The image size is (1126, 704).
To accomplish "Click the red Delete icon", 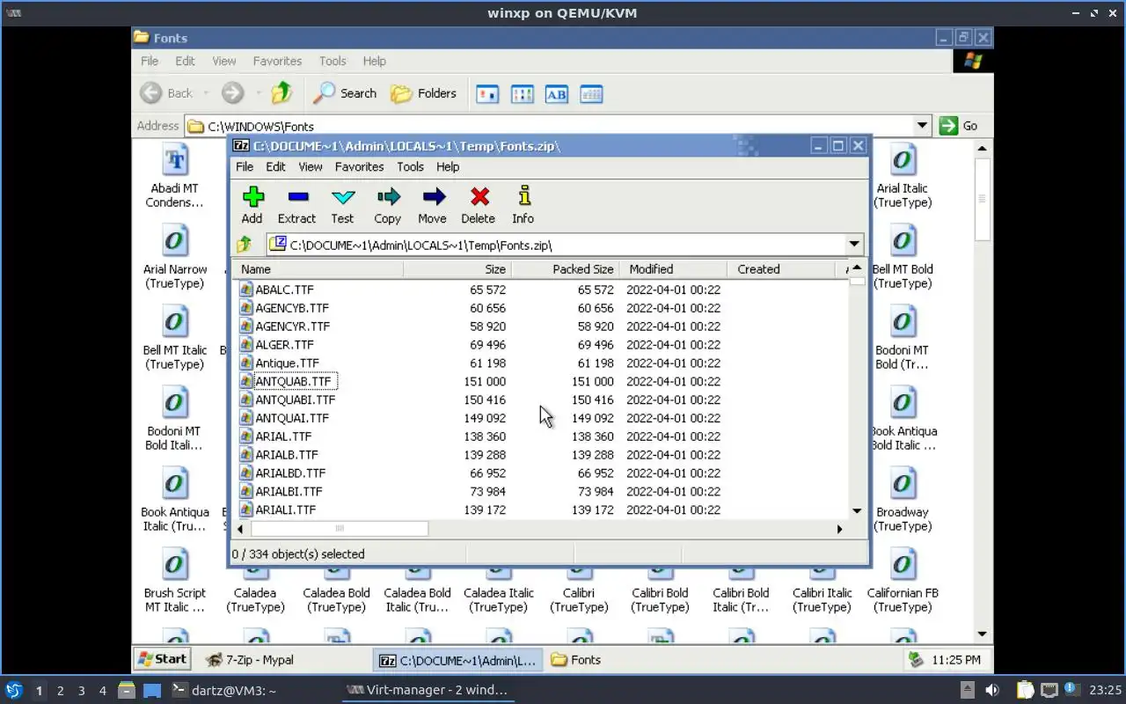I will tap(479, 205).
